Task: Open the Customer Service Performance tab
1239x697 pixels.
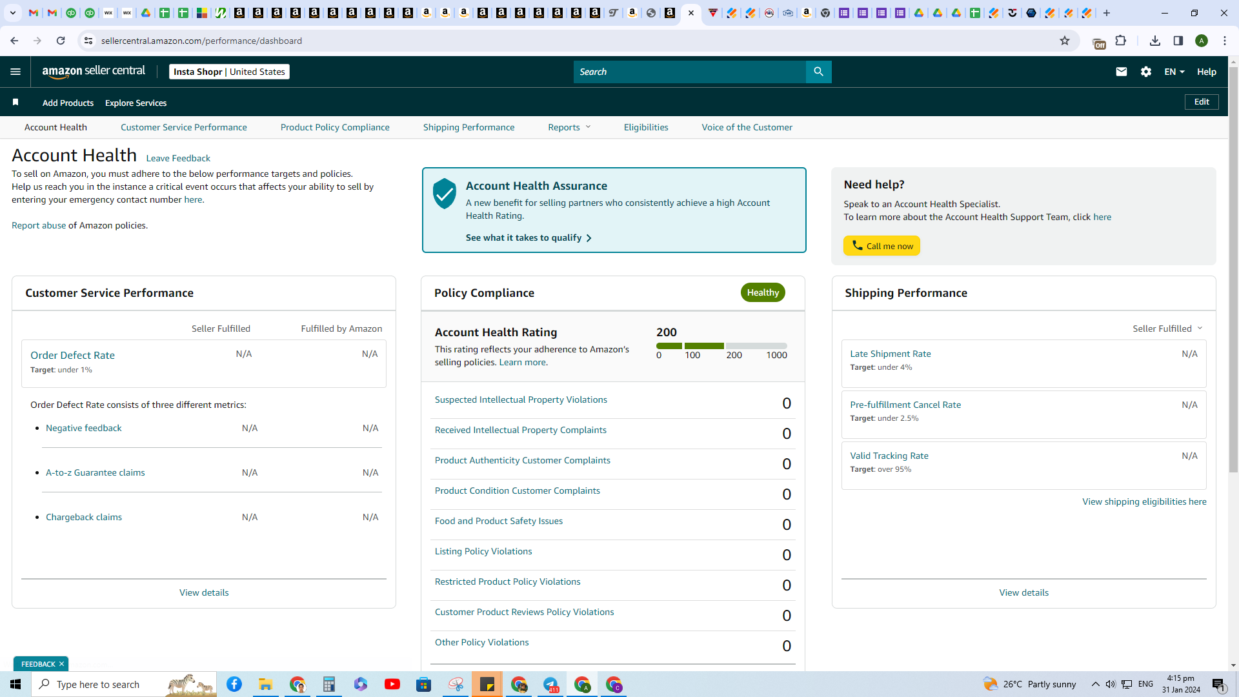Action: (x=184, y=127)
